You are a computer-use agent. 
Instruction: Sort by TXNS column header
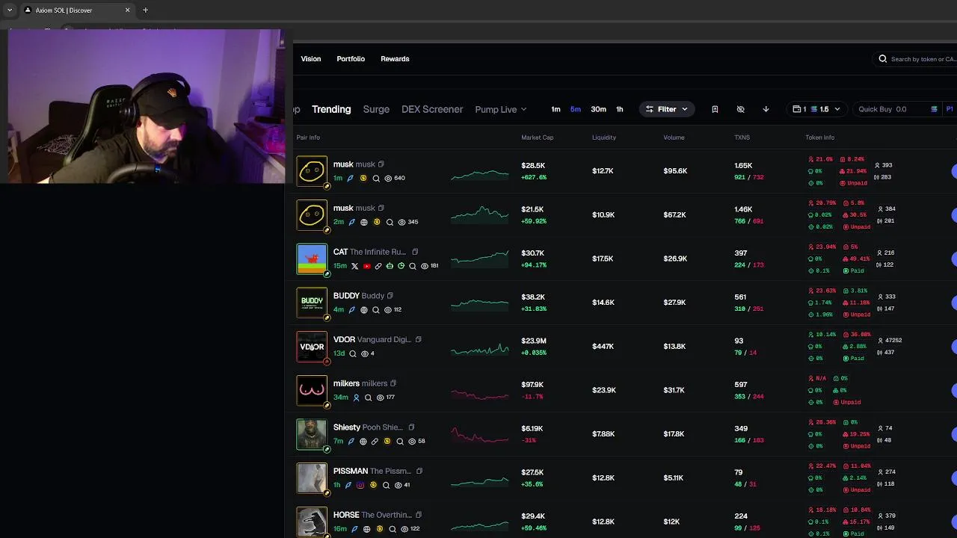[742, 137]
